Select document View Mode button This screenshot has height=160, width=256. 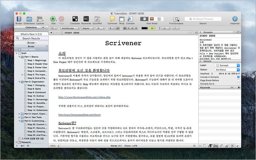tap(144, 19)
